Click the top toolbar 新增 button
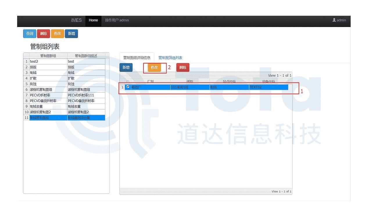The height and width of the screenshot is (215, 367). pos(71,34)
